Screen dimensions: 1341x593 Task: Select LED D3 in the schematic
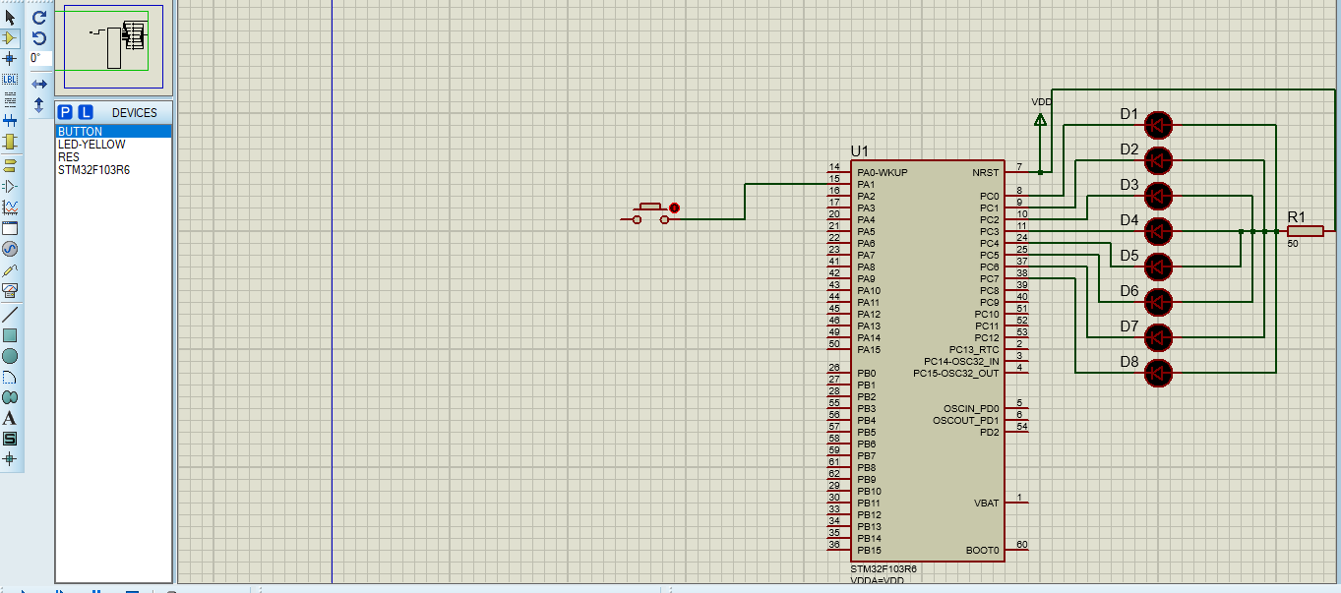pos(1159,196)
